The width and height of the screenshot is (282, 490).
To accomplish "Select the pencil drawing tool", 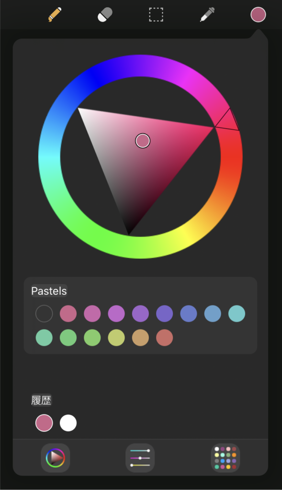I will (x=55, y=14).
